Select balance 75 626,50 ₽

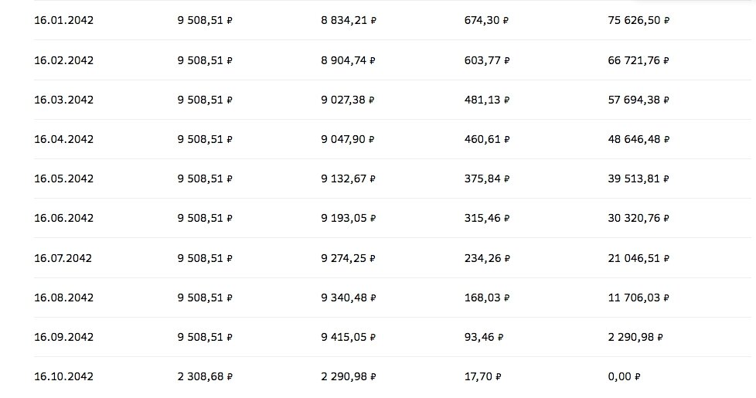639,20
